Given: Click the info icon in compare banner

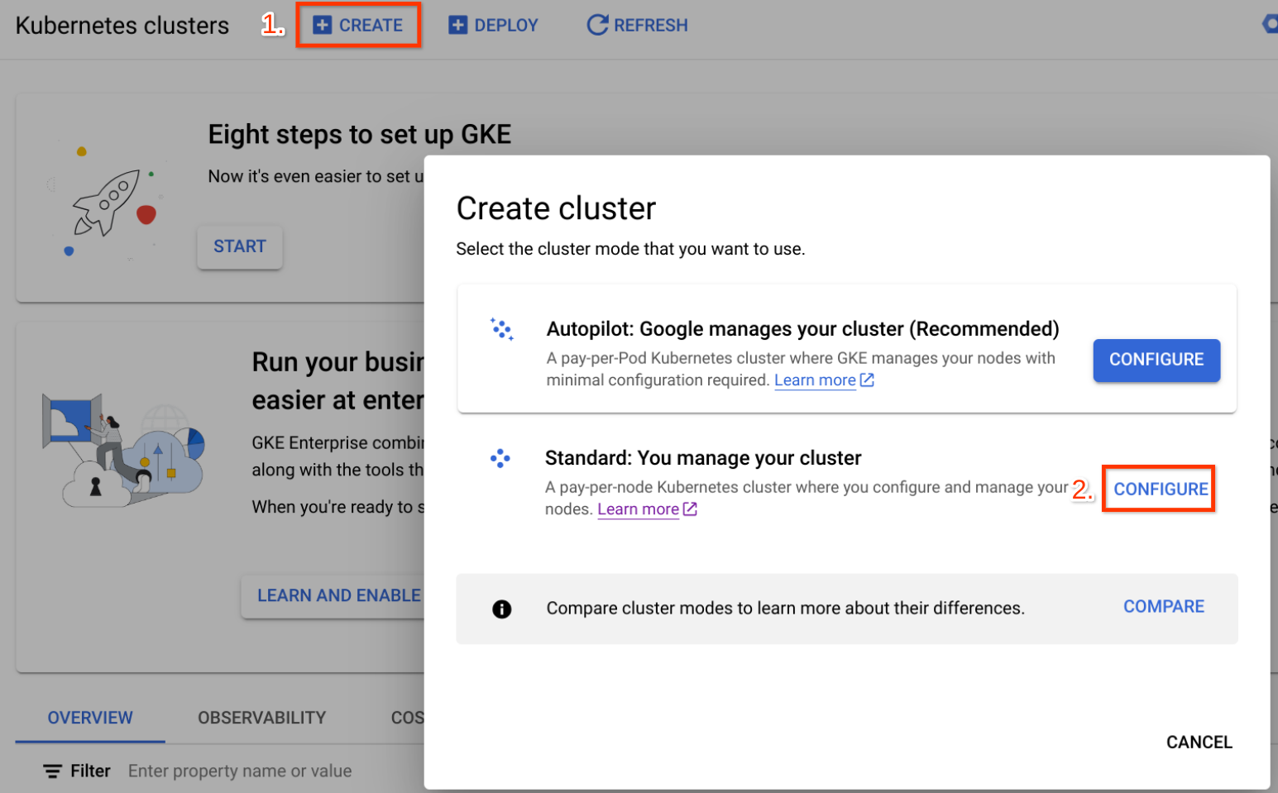Looking at the screenshot, I should [501, 609].
